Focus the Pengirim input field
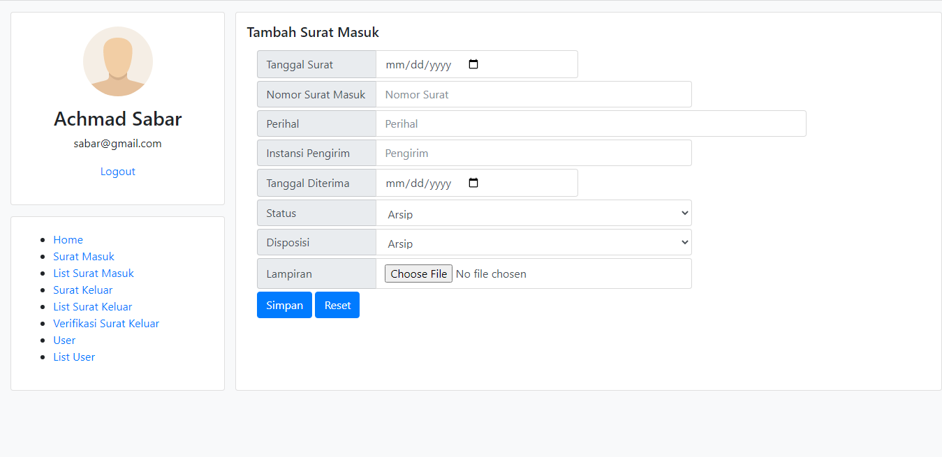Screen dimensions: 942x457 (x=533, y=153)
